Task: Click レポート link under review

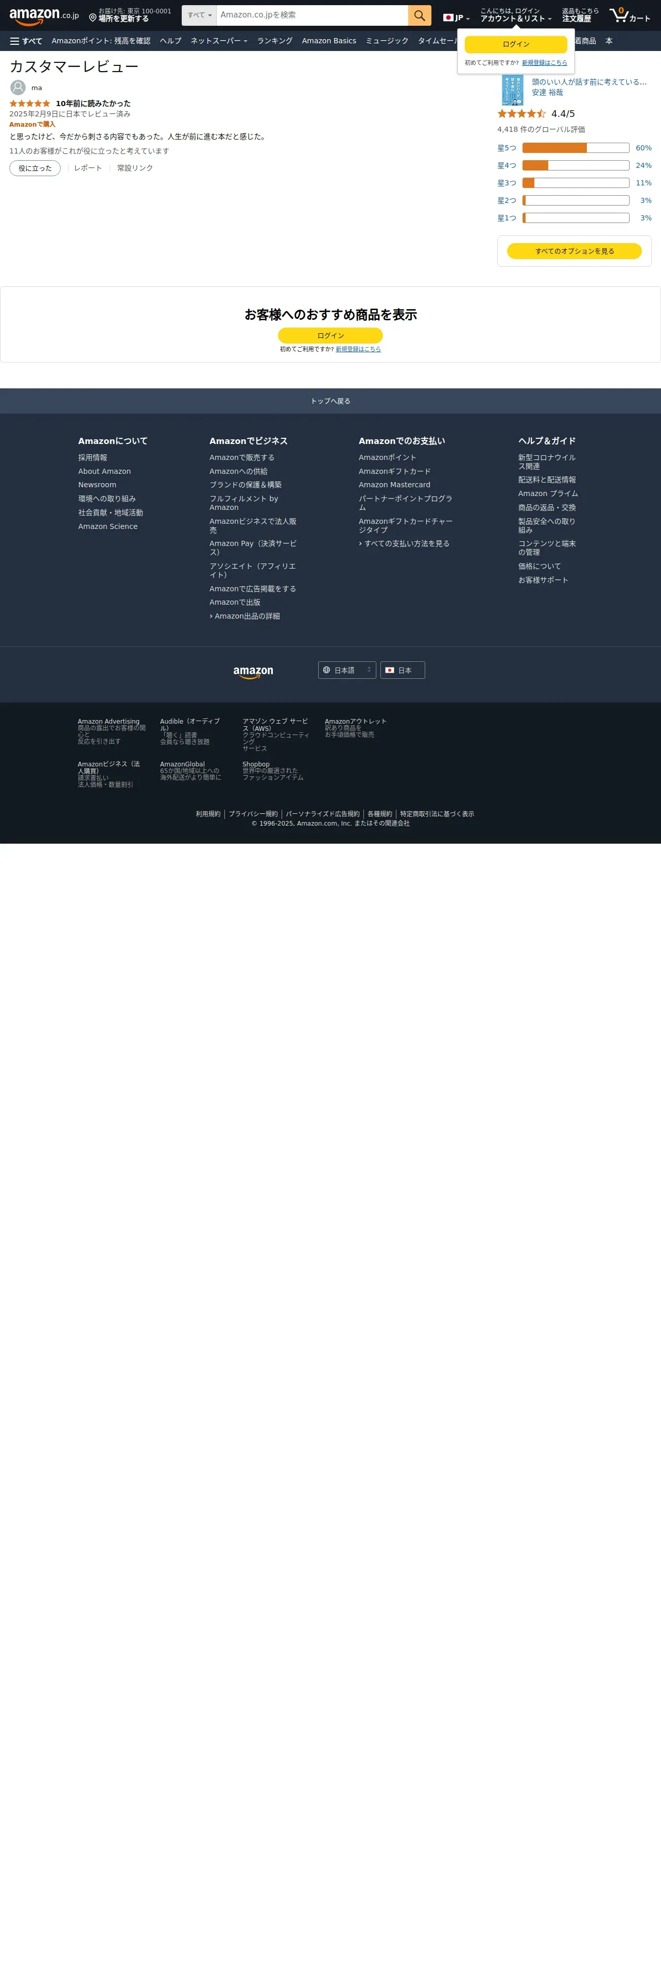Action: click(88, 168)
